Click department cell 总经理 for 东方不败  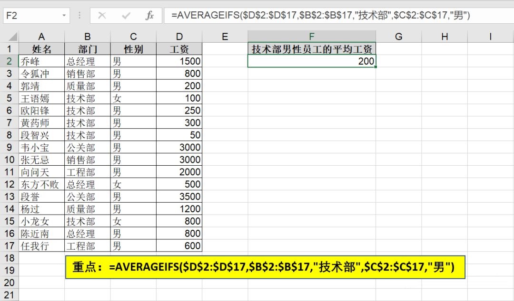click(x=88, y=184)
